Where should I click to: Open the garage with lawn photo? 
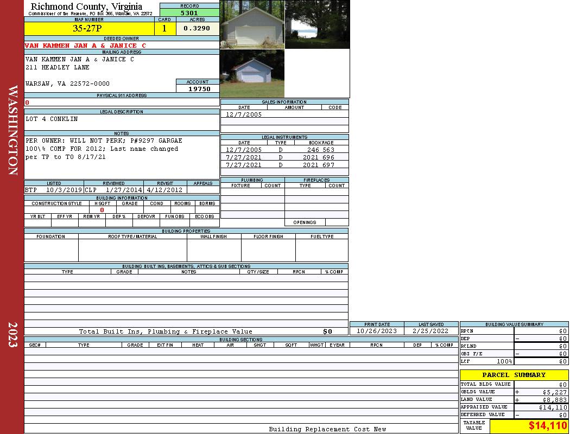252,74
